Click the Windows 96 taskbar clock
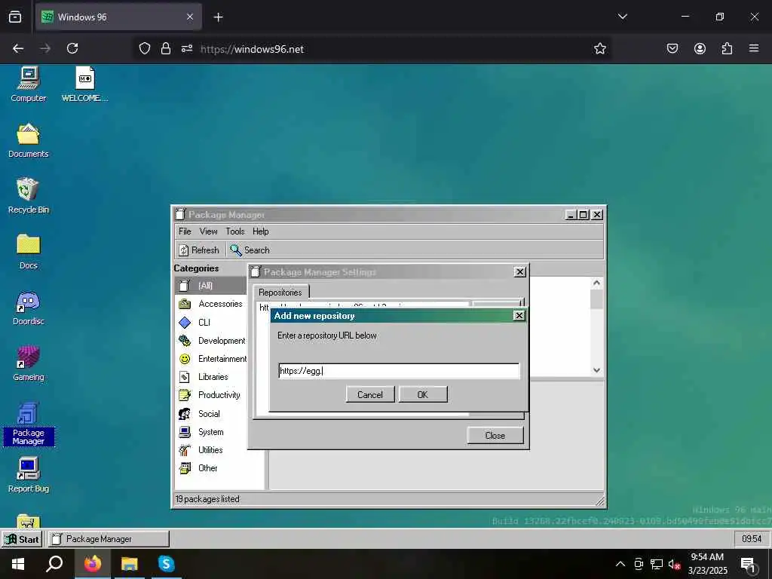 [x=752, y=539]
